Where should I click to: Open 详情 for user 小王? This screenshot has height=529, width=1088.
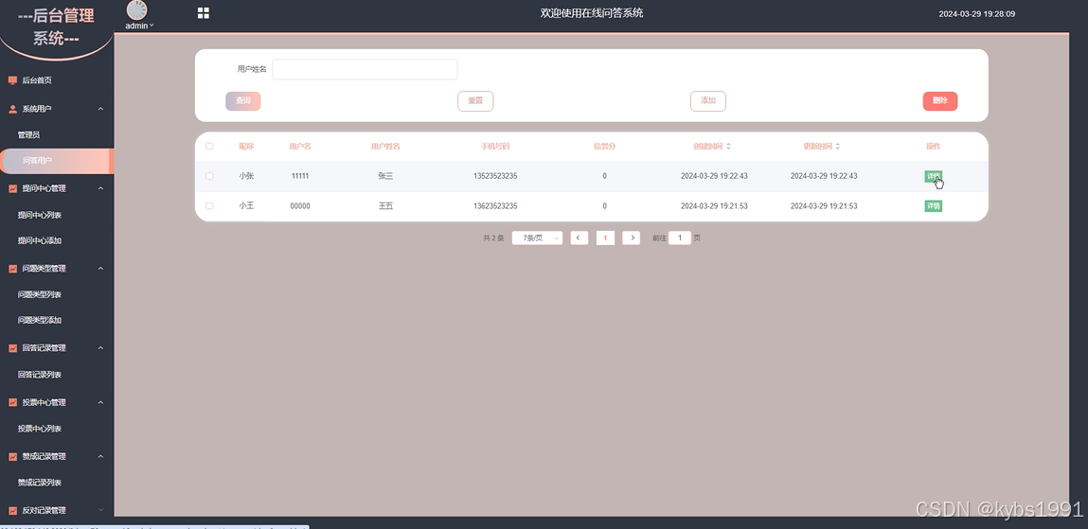pos(934,206)
